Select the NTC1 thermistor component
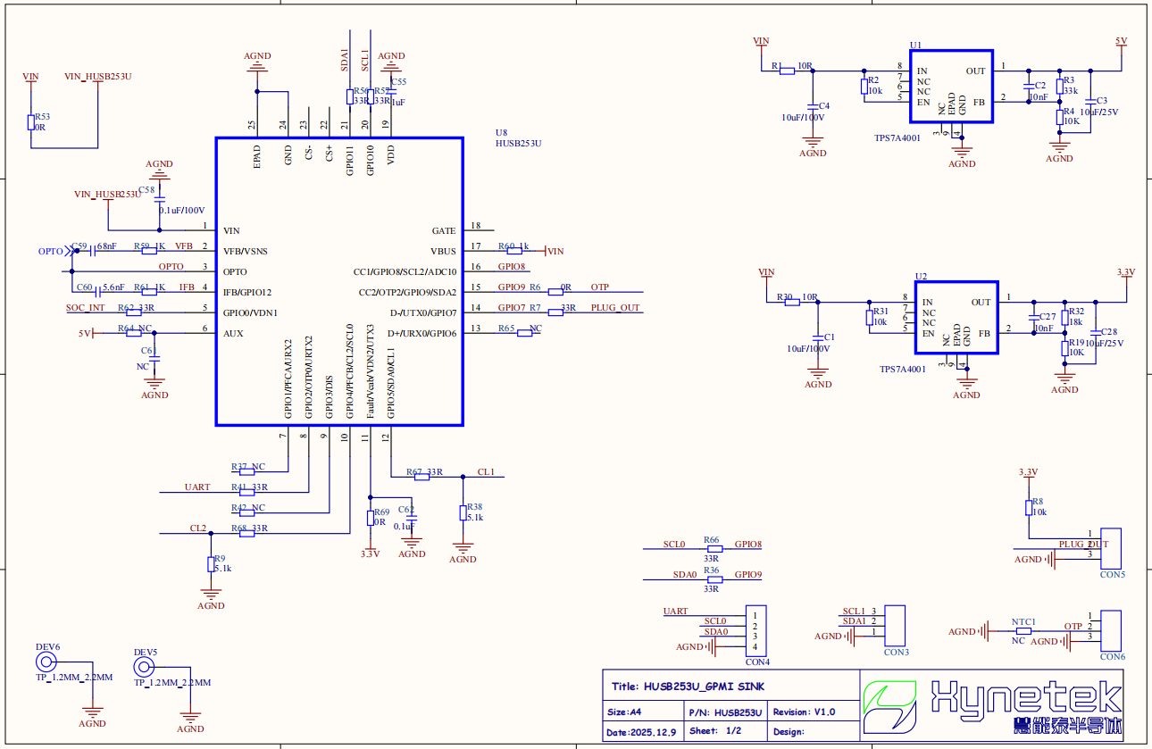This screenshot has height=749, width=1152. pos(1023,631)
